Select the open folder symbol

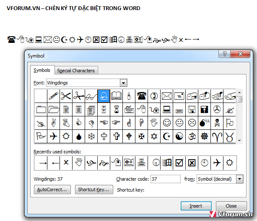[x=53, y=109]
